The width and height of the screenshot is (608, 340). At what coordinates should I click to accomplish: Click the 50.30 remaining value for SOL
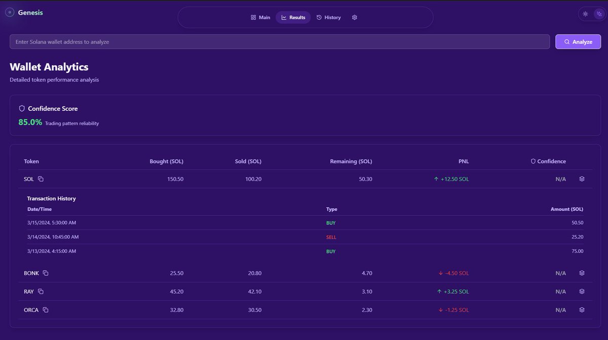pyautogui.click(x=365, y=179)
